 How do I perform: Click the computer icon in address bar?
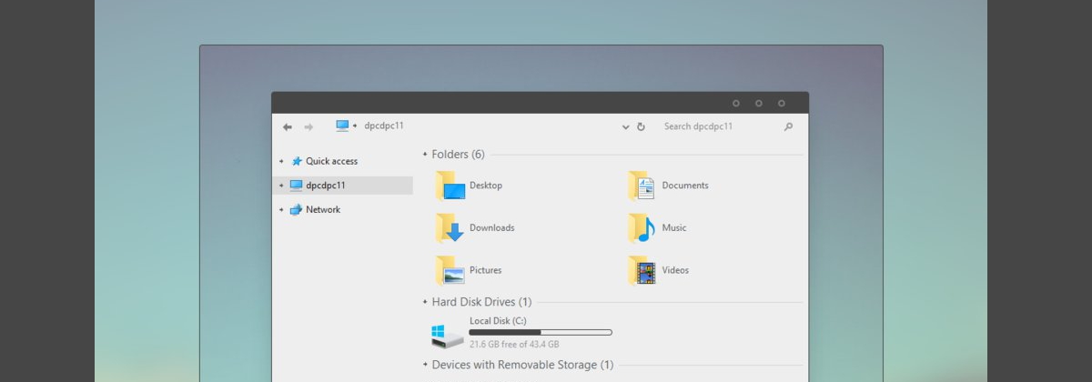342,126
